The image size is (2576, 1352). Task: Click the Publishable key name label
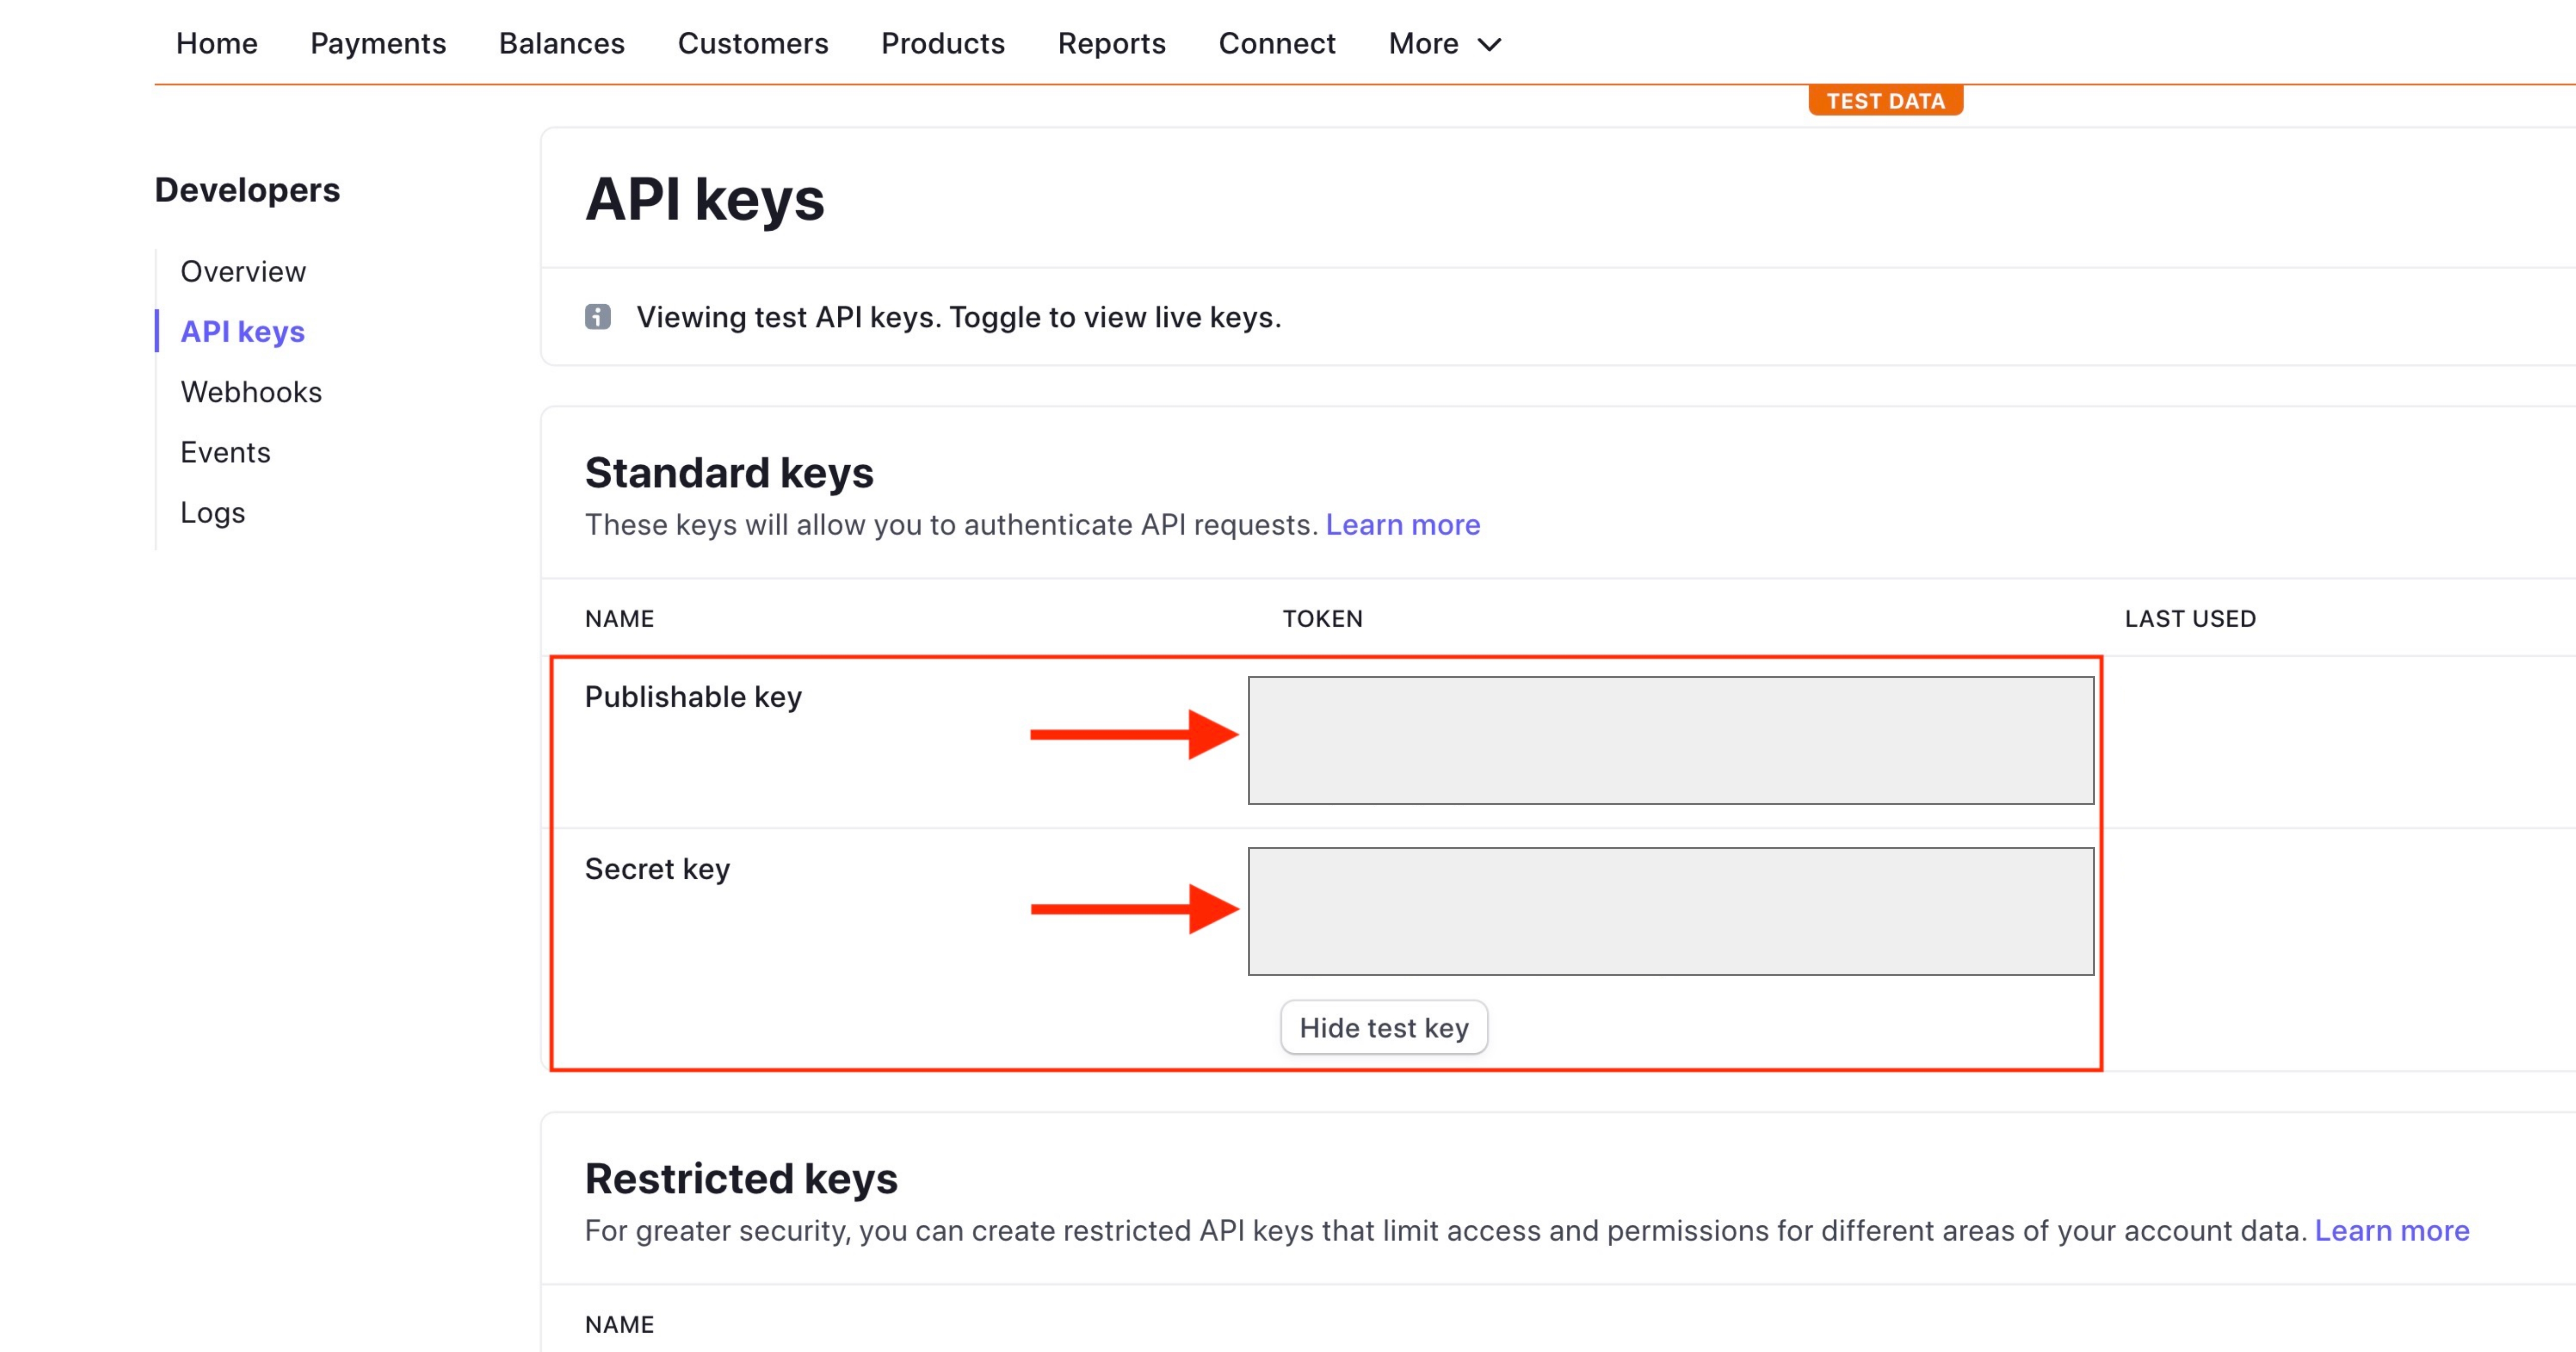point(693,697)
